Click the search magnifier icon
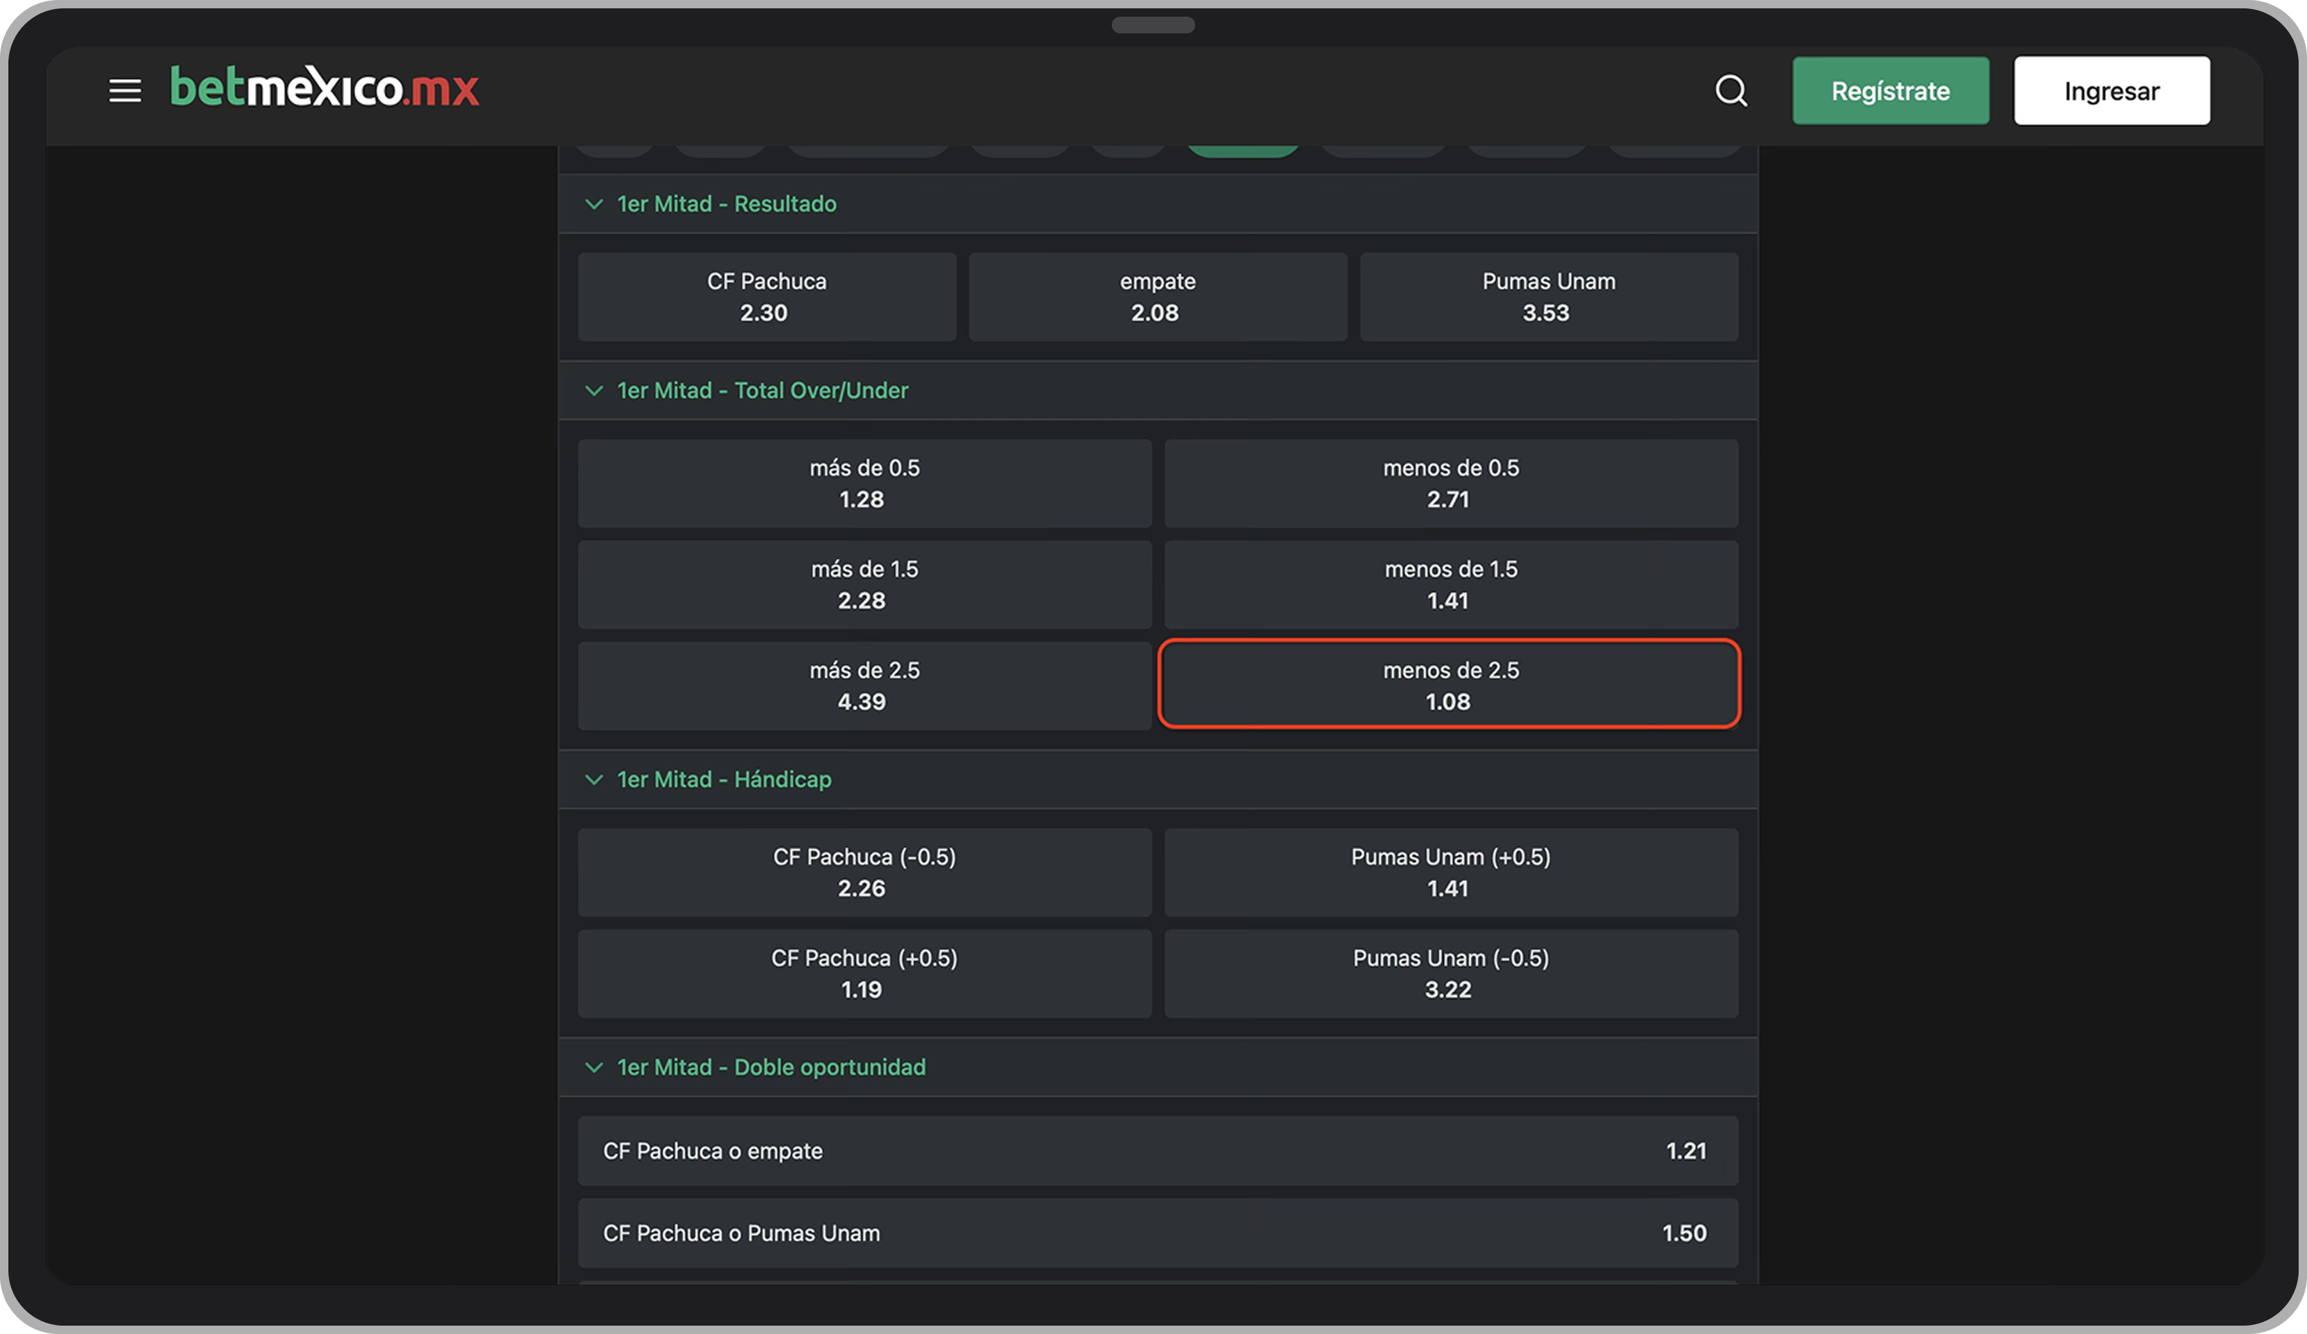Viewport: 2307px width, 1334px height. (x=1730, y=90)
